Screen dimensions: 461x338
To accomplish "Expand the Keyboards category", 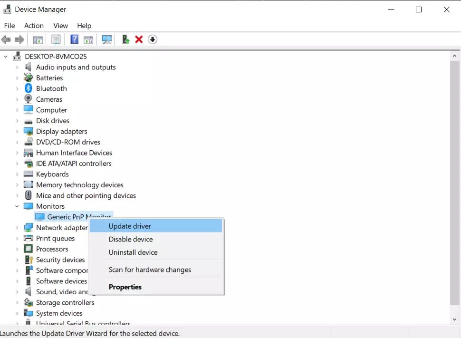I will [x=17, y=174].
